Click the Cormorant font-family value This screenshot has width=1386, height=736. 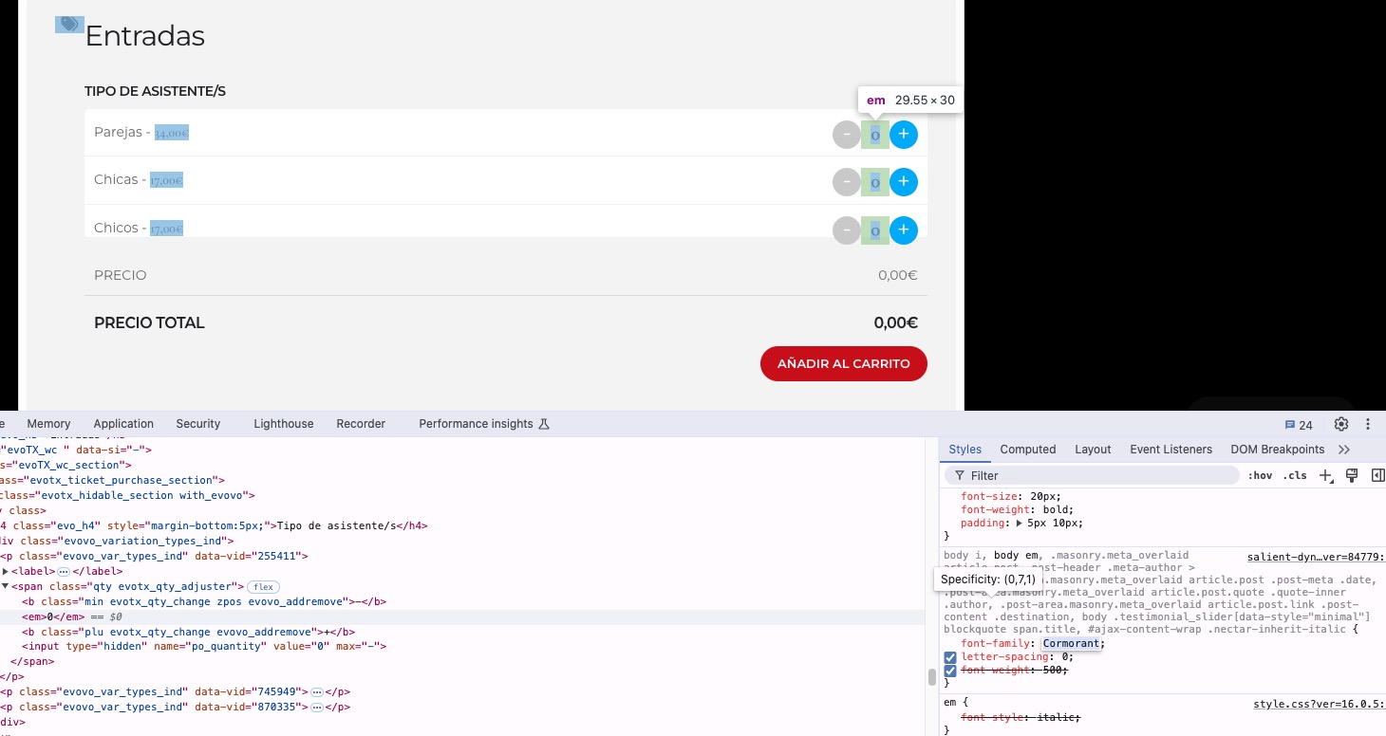(x=1071, y=644)
